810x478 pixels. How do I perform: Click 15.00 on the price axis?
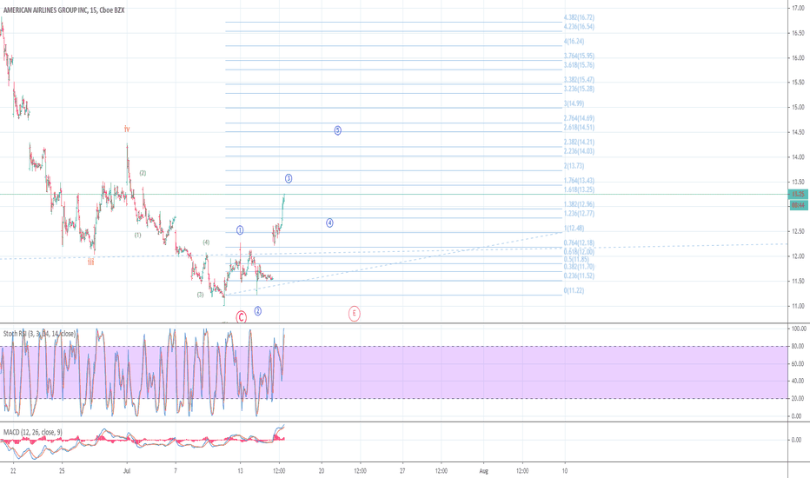(798, 108)
